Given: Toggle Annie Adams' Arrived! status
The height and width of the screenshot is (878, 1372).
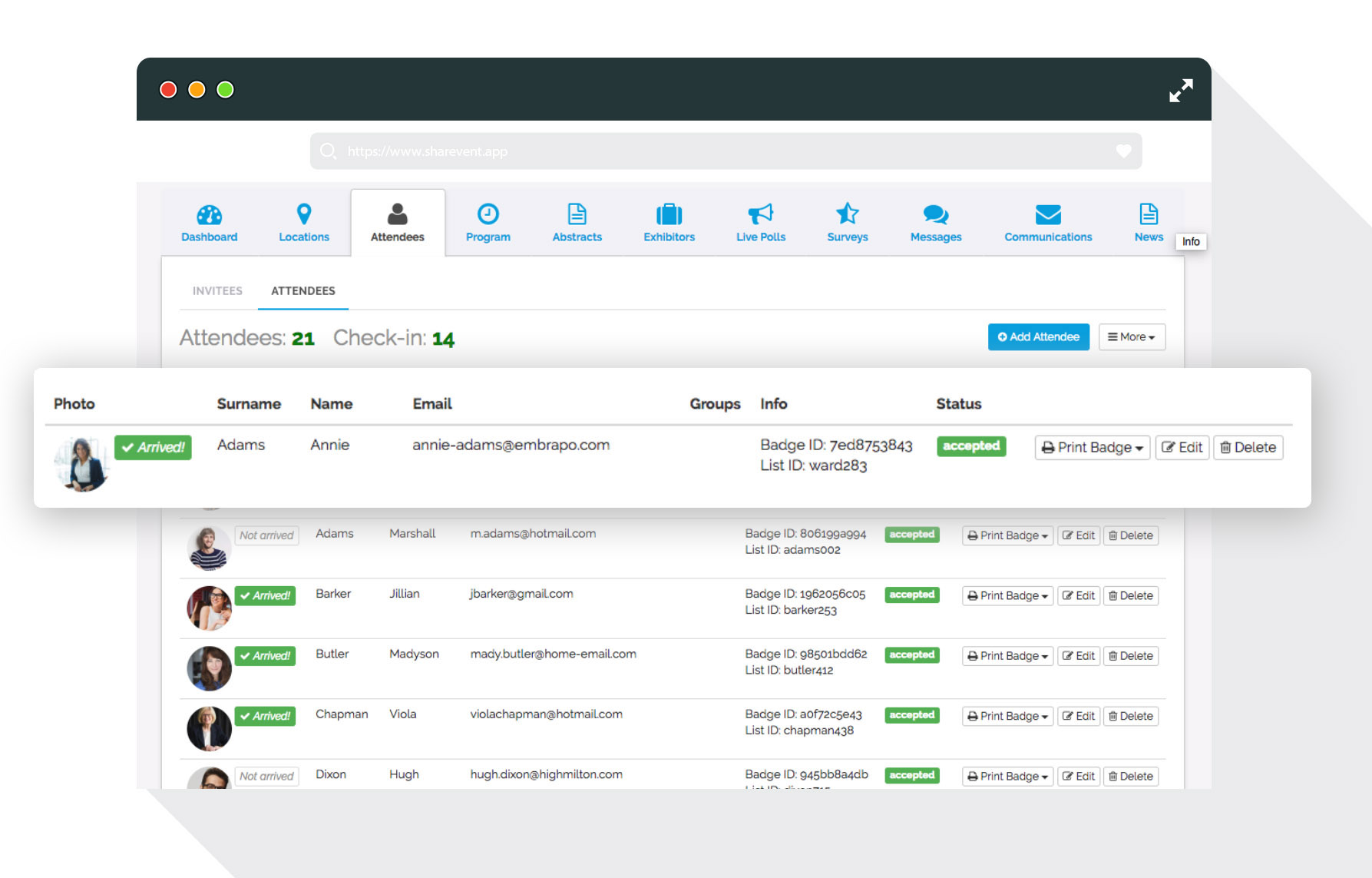Looking at the screenshot, I should 153,448.
